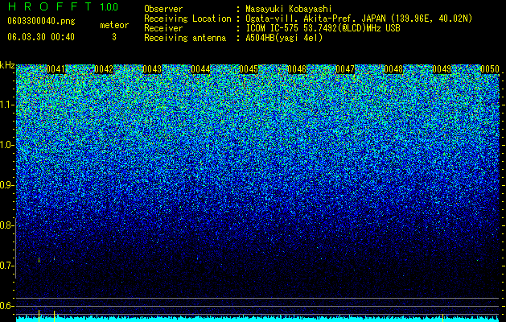Select the 0047 time marker

(x=345, y=69)
